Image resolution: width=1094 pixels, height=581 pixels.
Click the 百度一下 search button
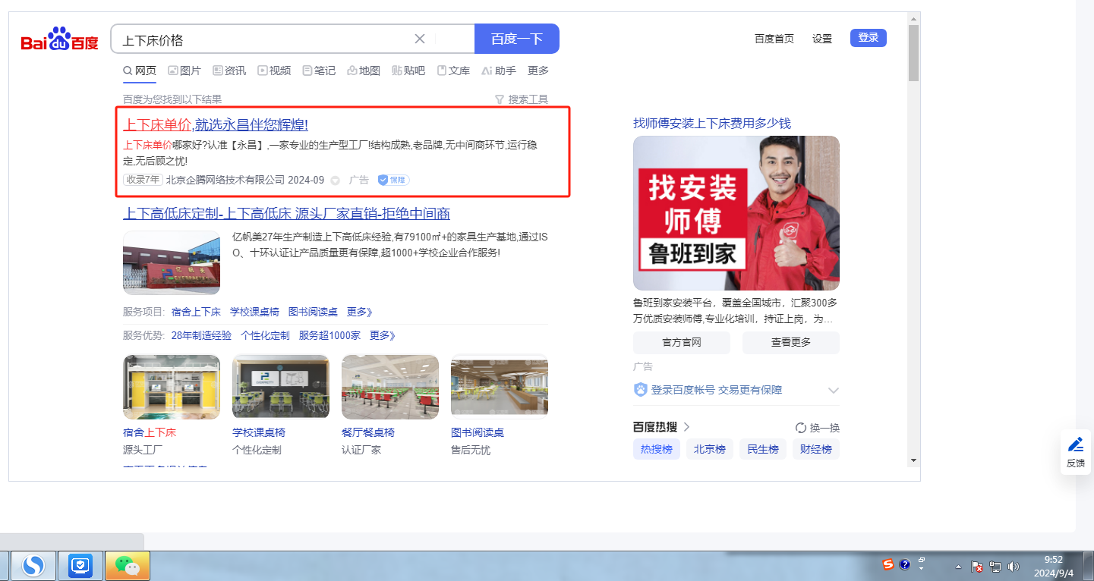click(x=517, y=39)
